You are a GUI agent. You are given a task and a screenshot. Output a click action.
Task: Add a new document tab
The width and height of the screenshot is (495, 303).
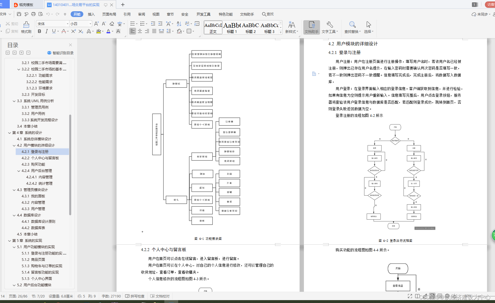[x=123, y=5]
